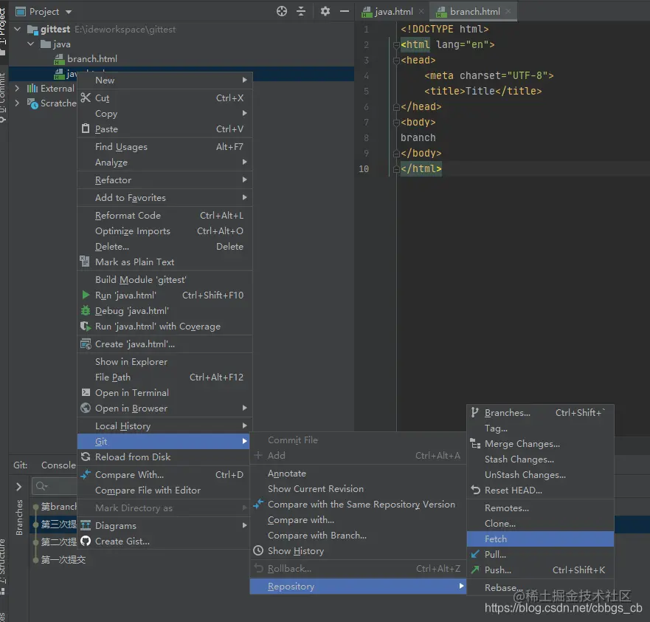Click the Open in Browser globe icon
Image resolution: width=650 pixels, height=622 pixels.
[x=86, y=408]
